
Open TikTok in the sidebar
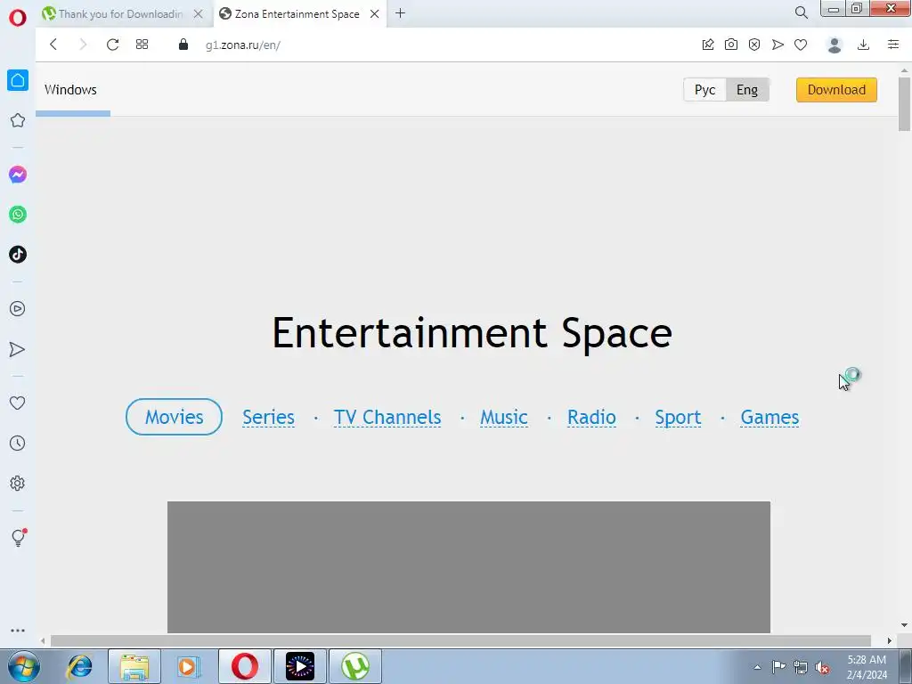point(18,254)
